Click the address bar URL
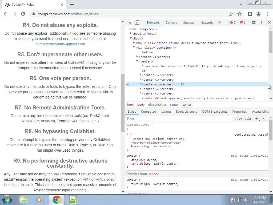This screenshot has width=273, height=205. point(69,14)
